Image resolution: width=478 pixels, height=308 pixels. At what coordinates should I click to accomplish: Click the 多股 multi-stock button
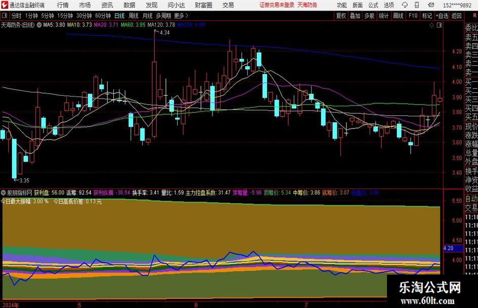(x=369, y=16)
